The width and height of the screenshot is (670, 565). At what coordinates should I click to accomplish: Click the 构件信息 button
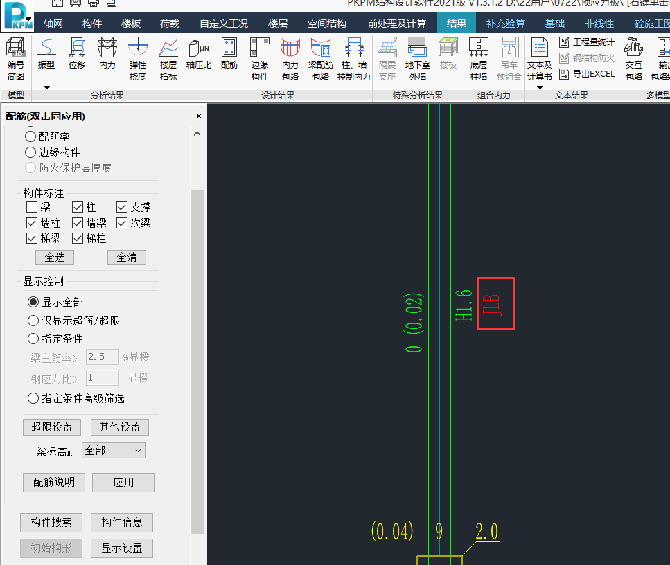pyautogui.click(x=122, y=523)
